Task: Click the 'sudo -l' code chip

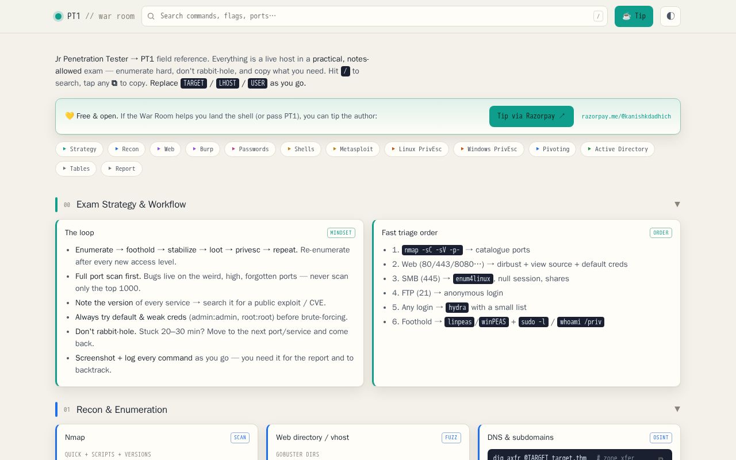Action: [x=534, y=322]
